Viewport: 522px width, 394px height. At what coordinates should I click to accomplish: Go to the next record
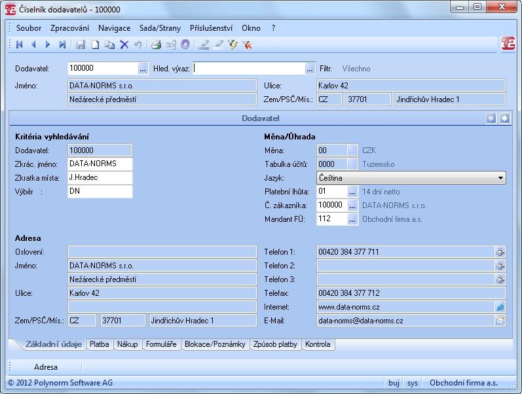(x=48, y=45)
